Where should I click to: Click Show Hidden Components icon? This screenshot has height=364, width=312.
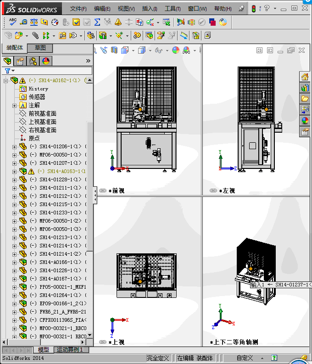(91, 35)
